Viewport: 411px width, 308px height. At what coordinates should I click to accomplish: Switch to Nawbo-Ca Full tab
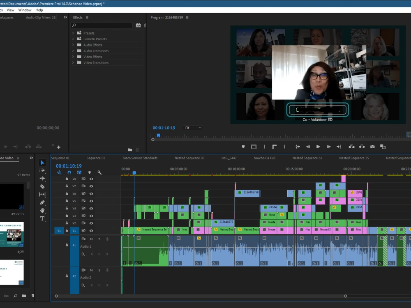coord(264,158)
